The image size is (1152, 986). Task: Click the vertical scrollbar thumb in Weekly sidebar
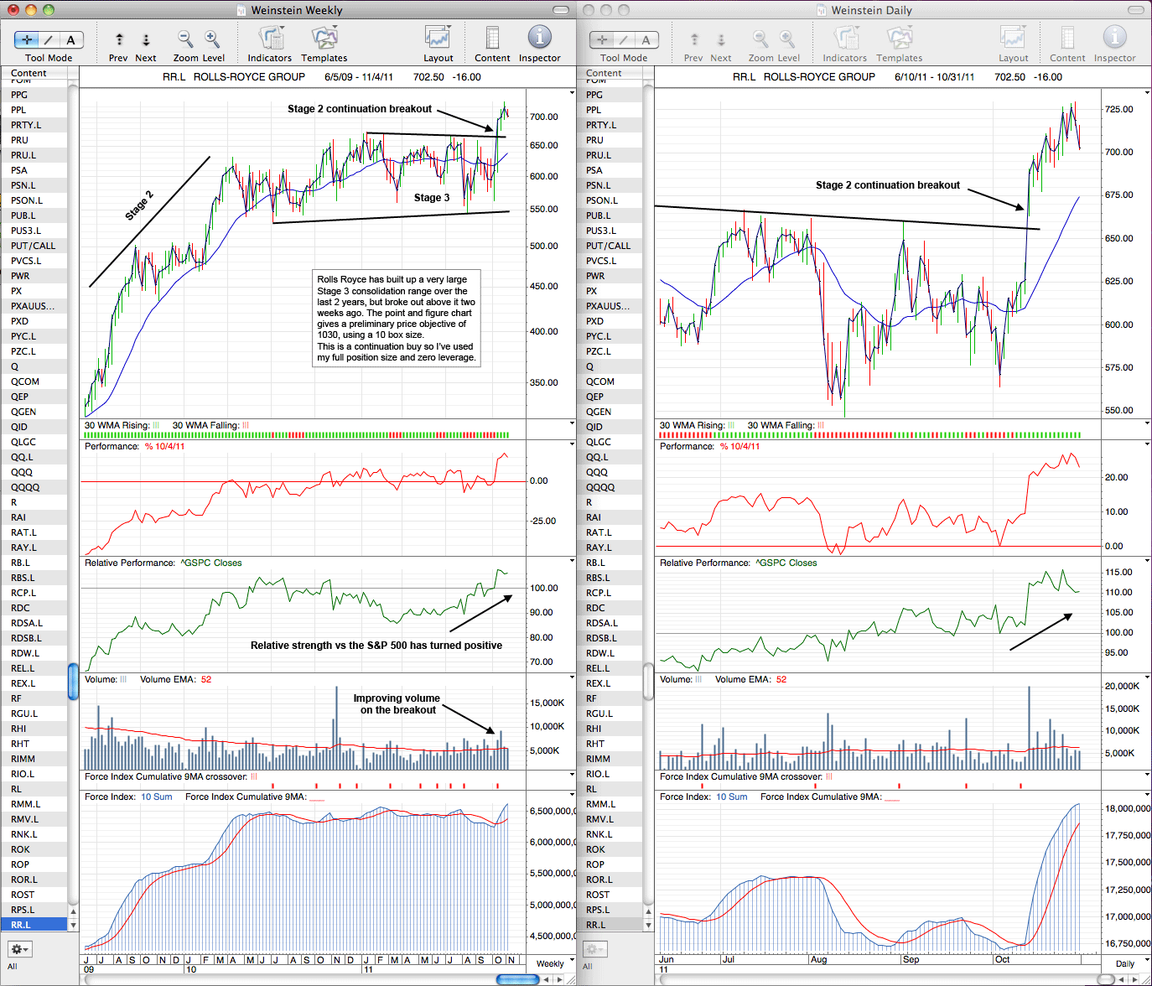[x=73, y=681]
